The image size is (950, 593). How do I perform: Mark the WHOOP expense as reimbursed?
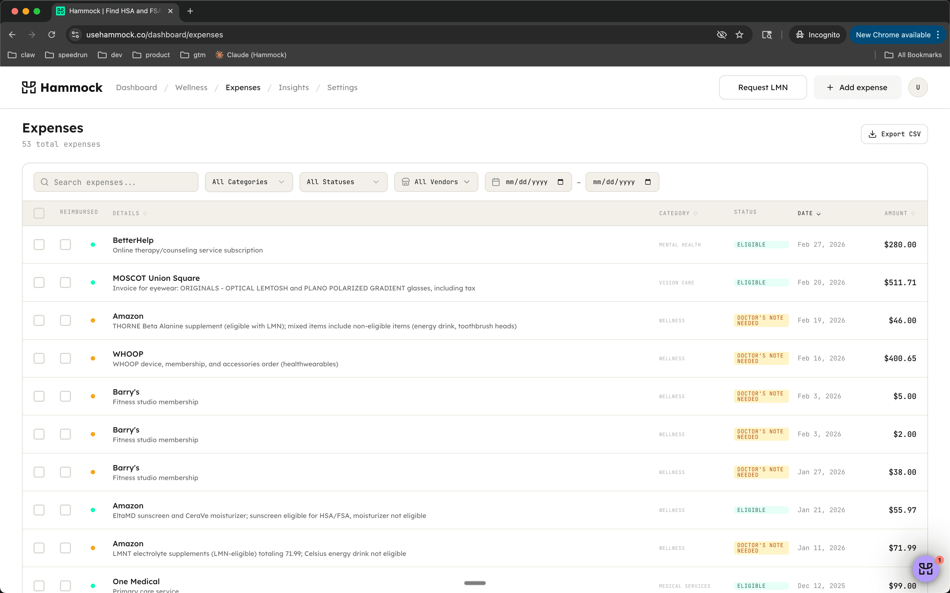coord(65,359)
